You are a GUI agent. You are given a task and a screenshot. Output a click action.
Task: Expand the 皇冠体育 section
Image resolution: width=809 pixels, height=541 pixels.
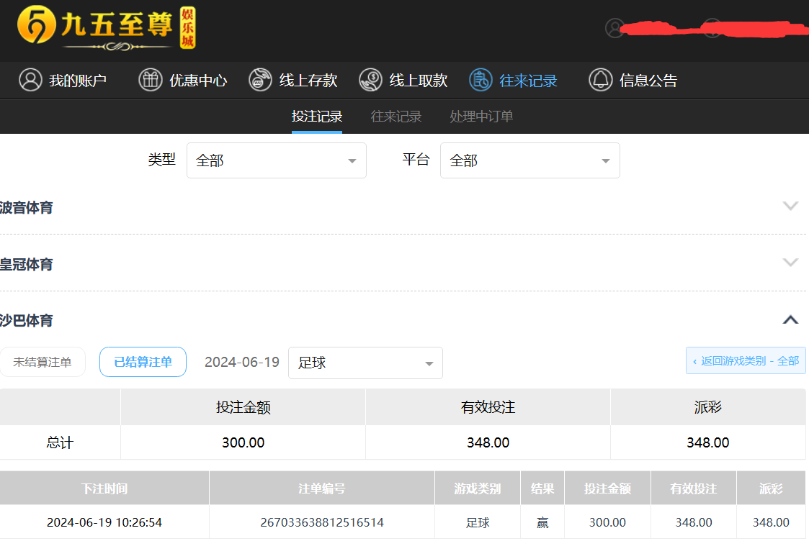click(790, 263)
